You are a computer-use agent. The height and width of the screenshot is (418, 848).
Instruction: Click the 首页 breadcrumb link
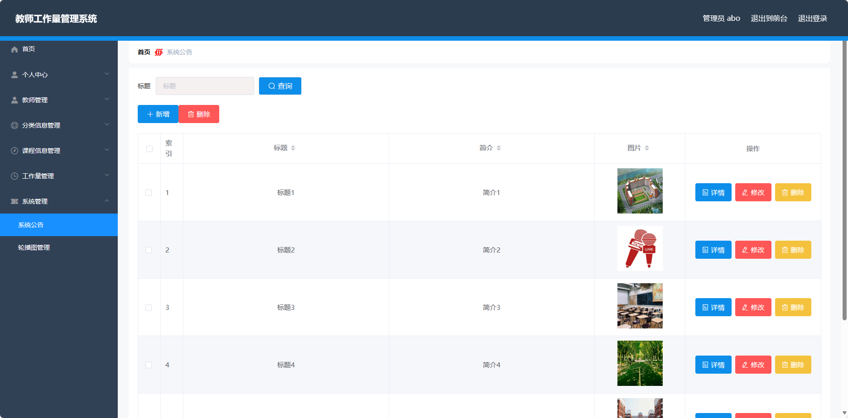pos(144,52)
